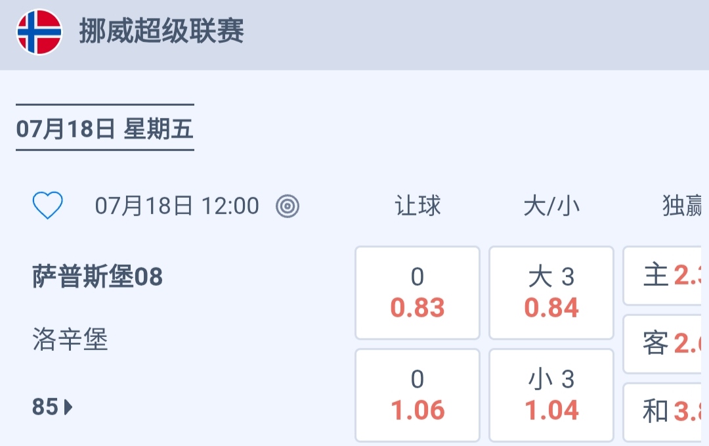Screen dimensions: 709x446
Task: Select the 独赢 column header
Action: click(683, 206)
